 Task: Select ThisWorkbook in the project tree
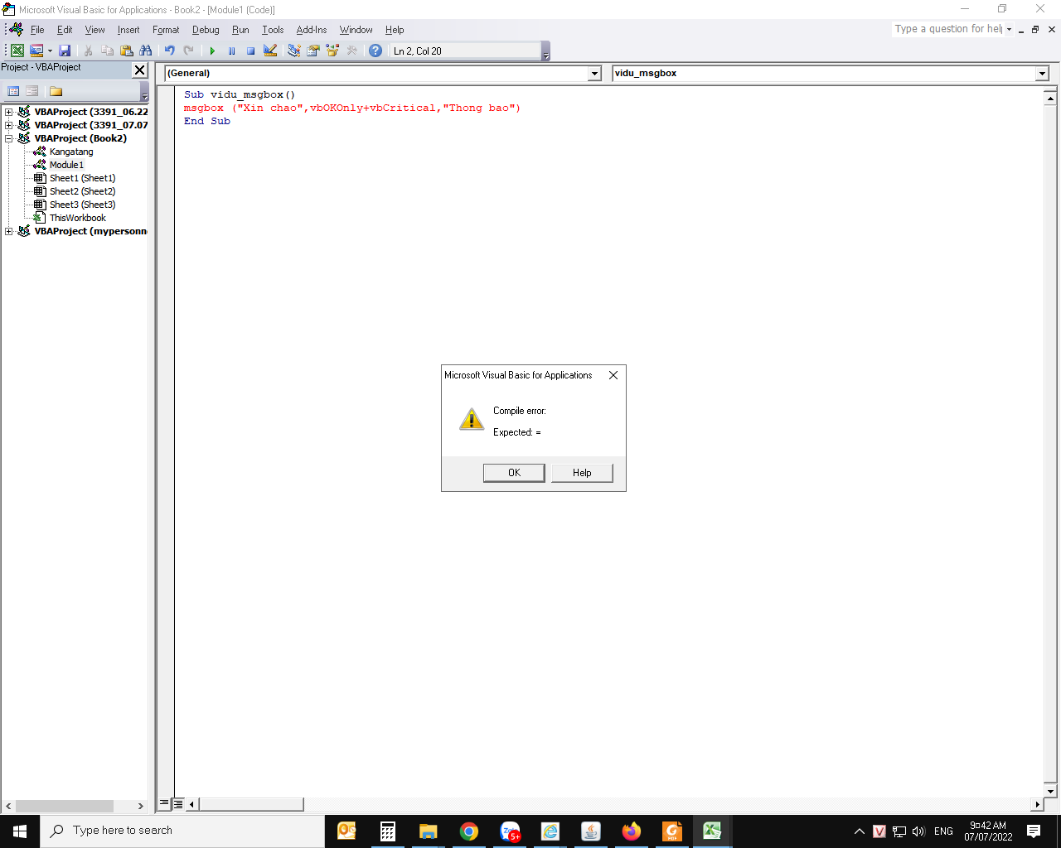77,218
